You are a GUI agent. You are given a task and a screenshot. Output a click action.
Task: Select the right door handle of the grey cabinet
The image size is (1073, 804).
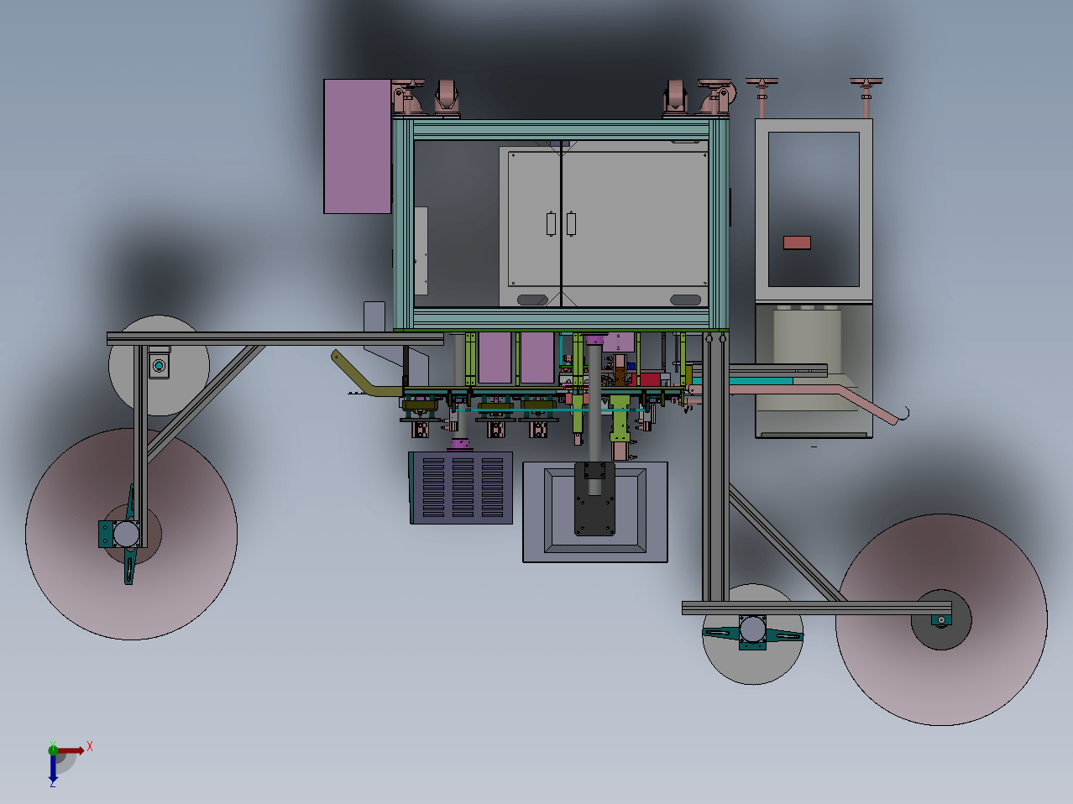[x=572, y=224]
